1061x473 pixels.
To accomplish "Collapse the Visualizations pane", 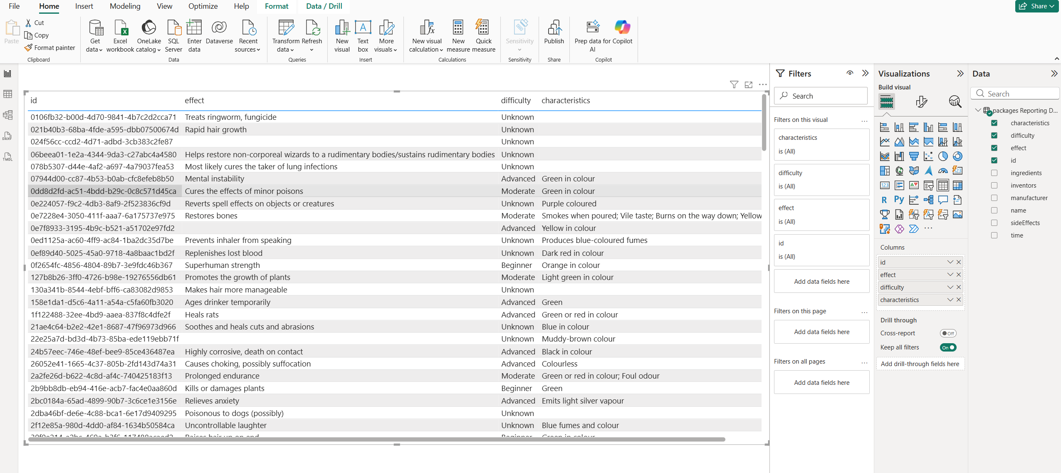I will tap(960, 74).
